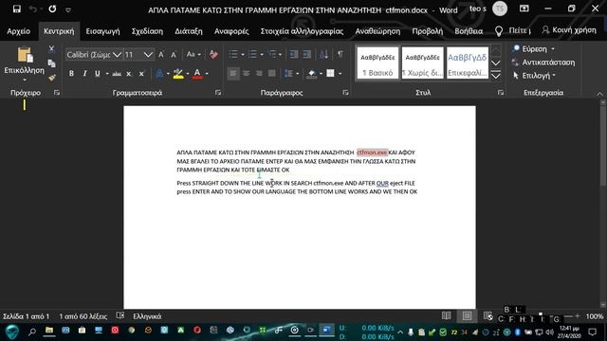The height and width of the screenshot is (341, 607).
Task: Clear all formatting with eraser A icon
Action: 213,55
